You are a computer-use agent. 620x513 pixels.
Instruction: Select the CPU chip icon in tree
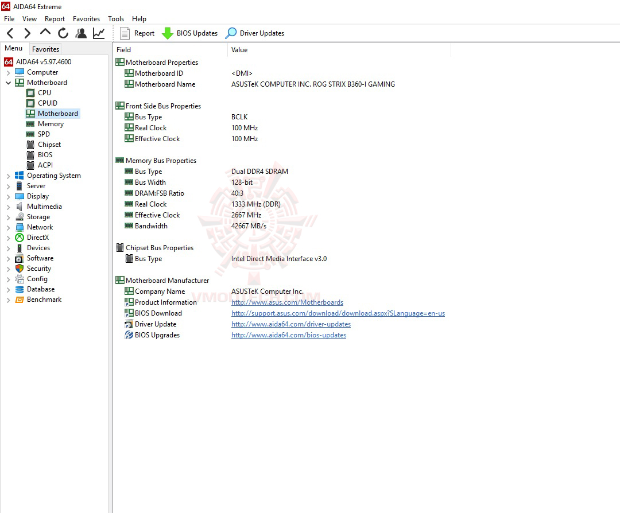(30, 93)
